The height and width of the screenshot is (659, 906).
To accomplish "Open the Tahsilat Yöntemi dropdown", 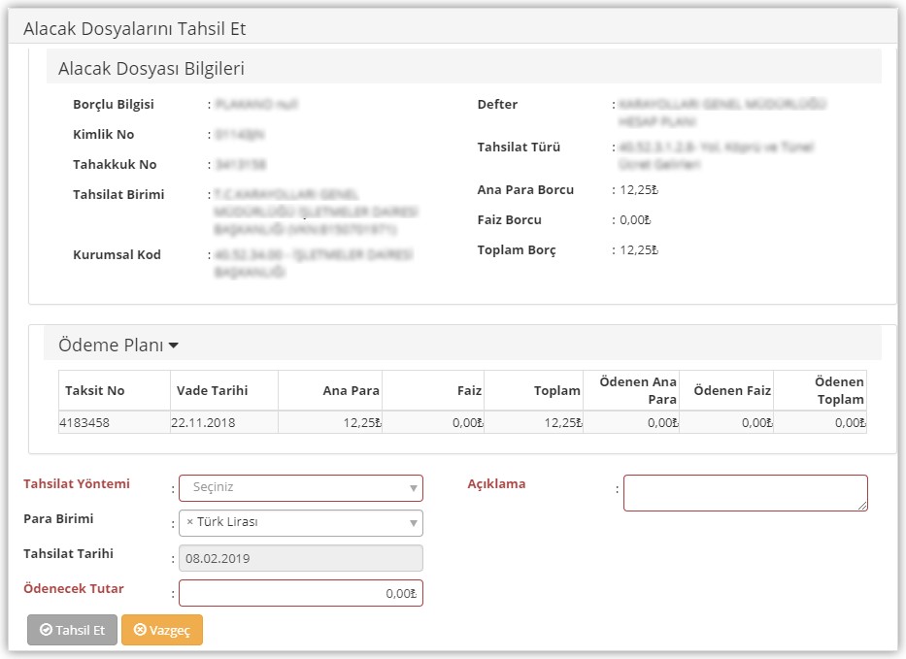I will coord(300,487).
